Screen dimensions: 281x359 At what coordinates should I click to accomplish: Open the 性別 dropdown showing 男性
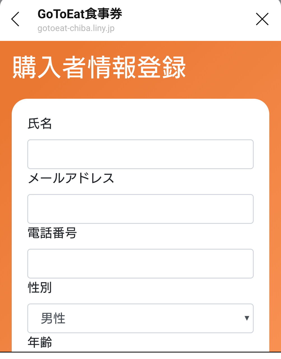[140, 318]
